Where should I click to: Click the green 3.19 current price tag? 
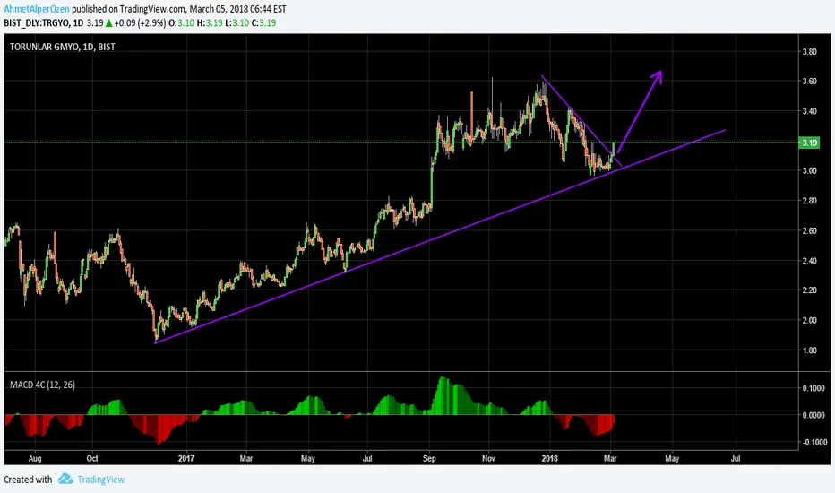point(809,143)
